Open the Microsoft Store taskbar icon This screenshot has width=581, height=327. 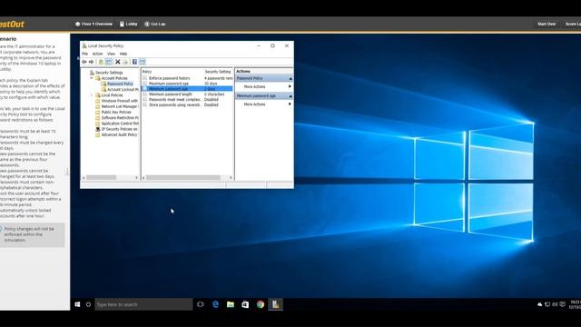tap(245, 304)
